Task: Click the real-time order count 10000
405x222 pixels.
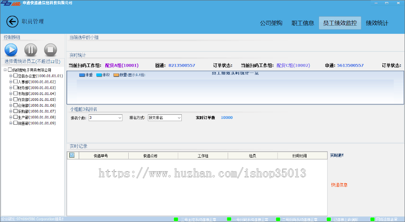Action: [x=227, y=118]
